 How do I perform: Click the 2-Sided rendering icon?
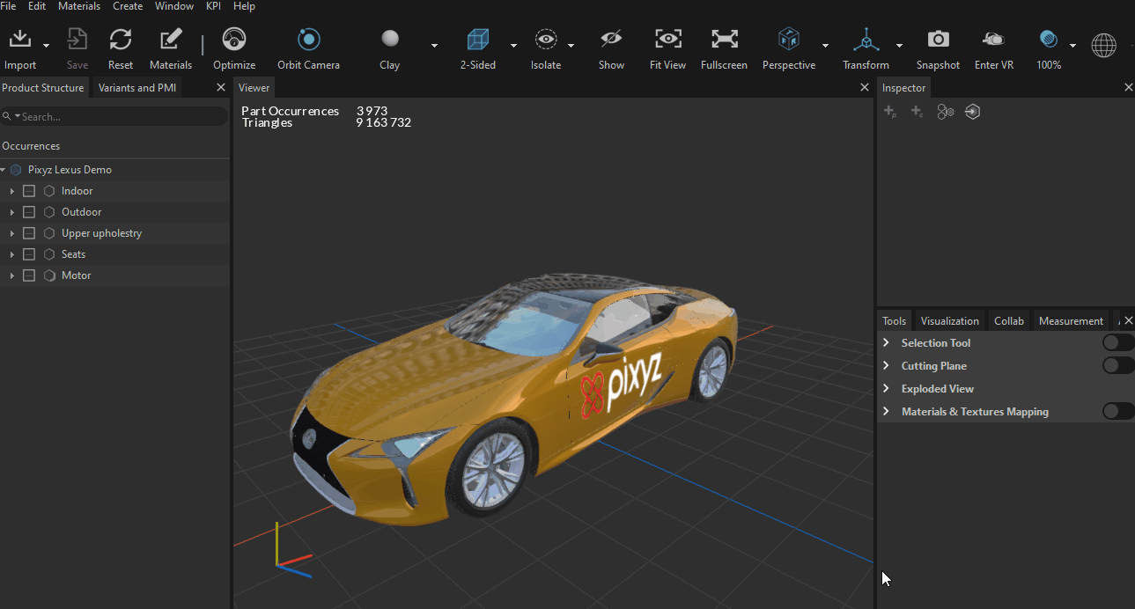[477, 40]
